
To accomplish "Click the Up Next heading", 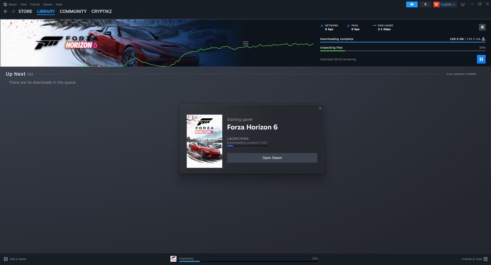I will click(x=16, y=74).
